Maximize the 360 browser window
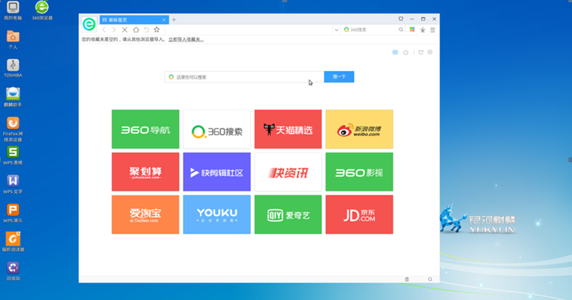This screenshot has width=572, height=300. (423, 19)
